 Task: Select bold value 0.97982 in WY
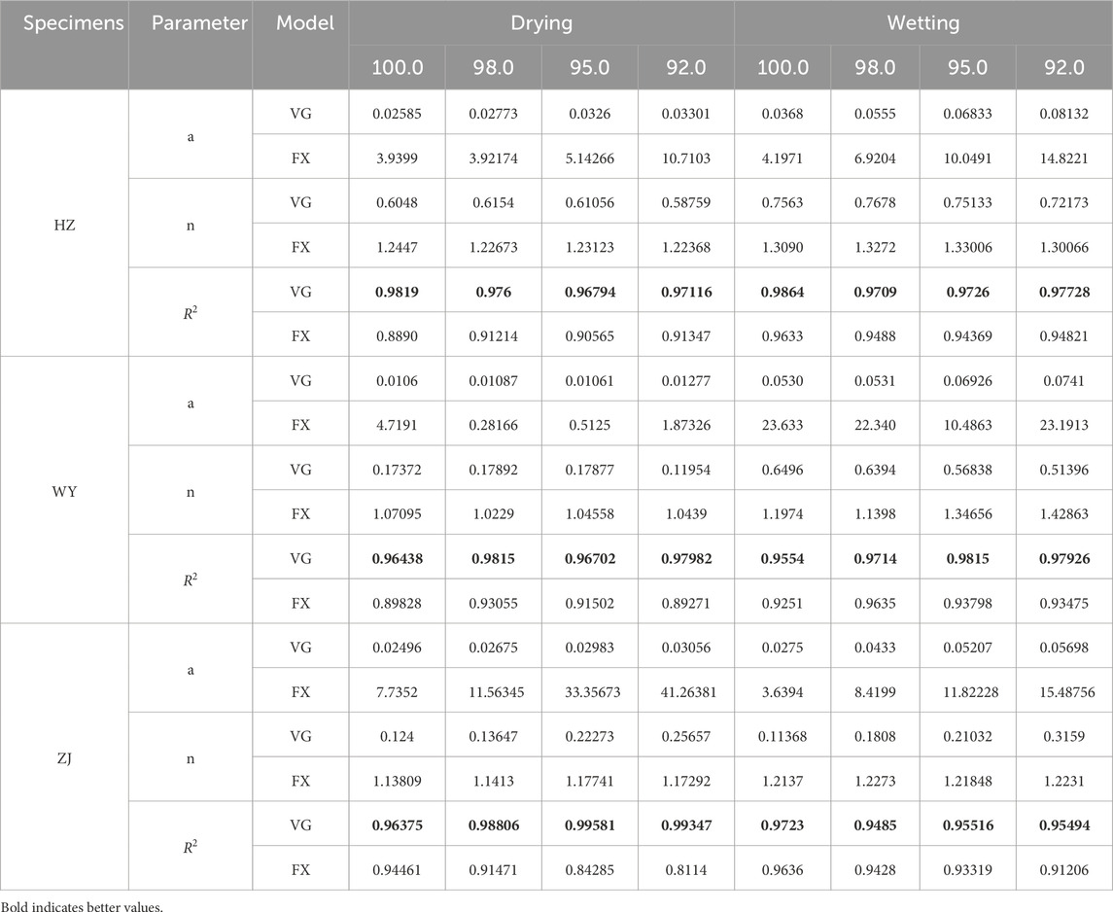(x=684, y=557)
